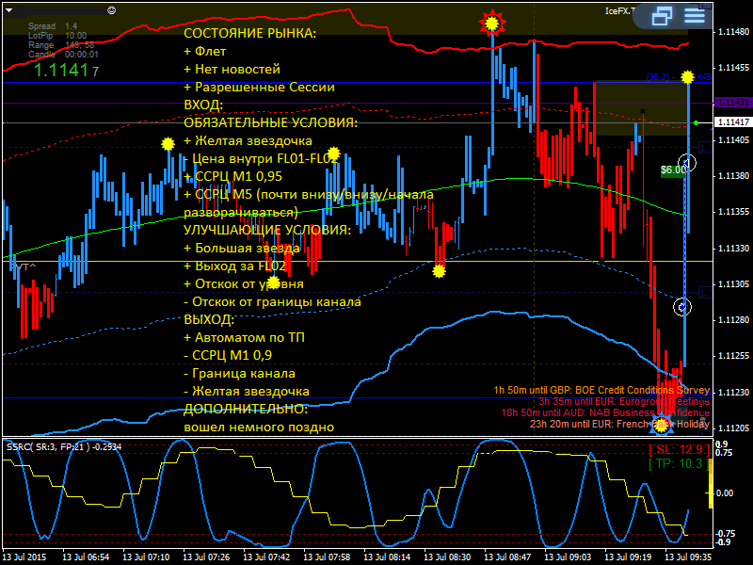
Task: Click the overlapping windows icon
Action: pyautogui.click(x=662, y=16)
